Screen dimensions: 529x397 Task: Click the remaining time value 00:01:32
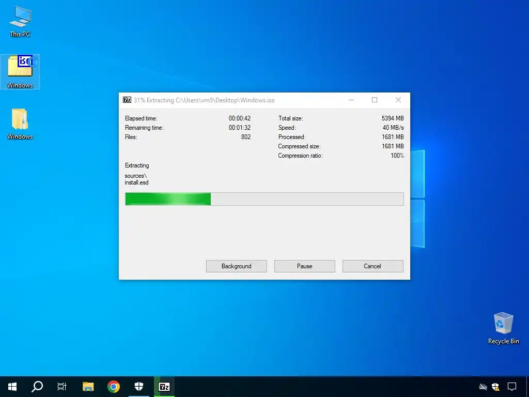[240, 128]
